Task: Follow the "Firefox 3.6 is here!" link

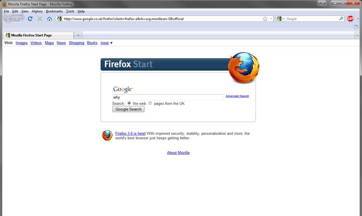Action: pyautogui.click(x=130, y=133)
